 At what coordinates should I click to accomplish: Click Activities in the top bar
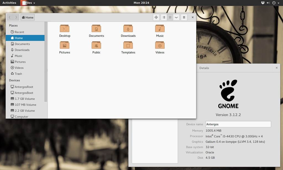pos(9,3)
